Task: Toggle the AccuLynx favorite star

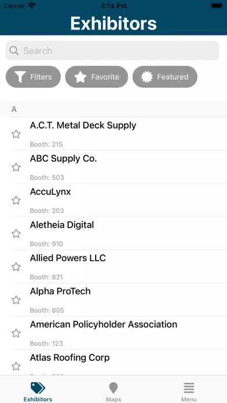Action: 16,200
